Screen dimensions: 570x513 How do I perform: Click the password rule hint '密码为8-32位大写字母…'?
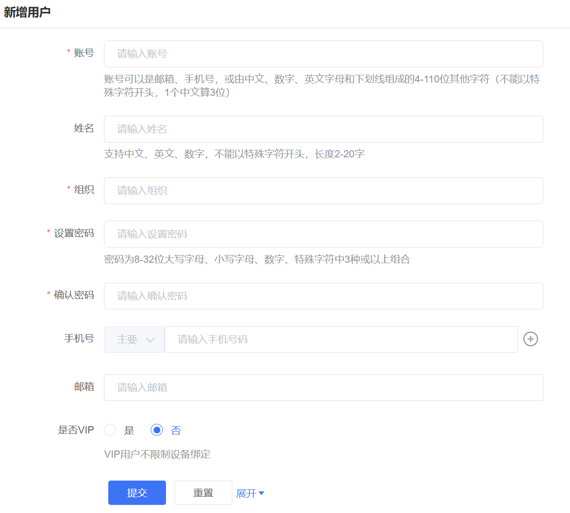tap(257, 259)
